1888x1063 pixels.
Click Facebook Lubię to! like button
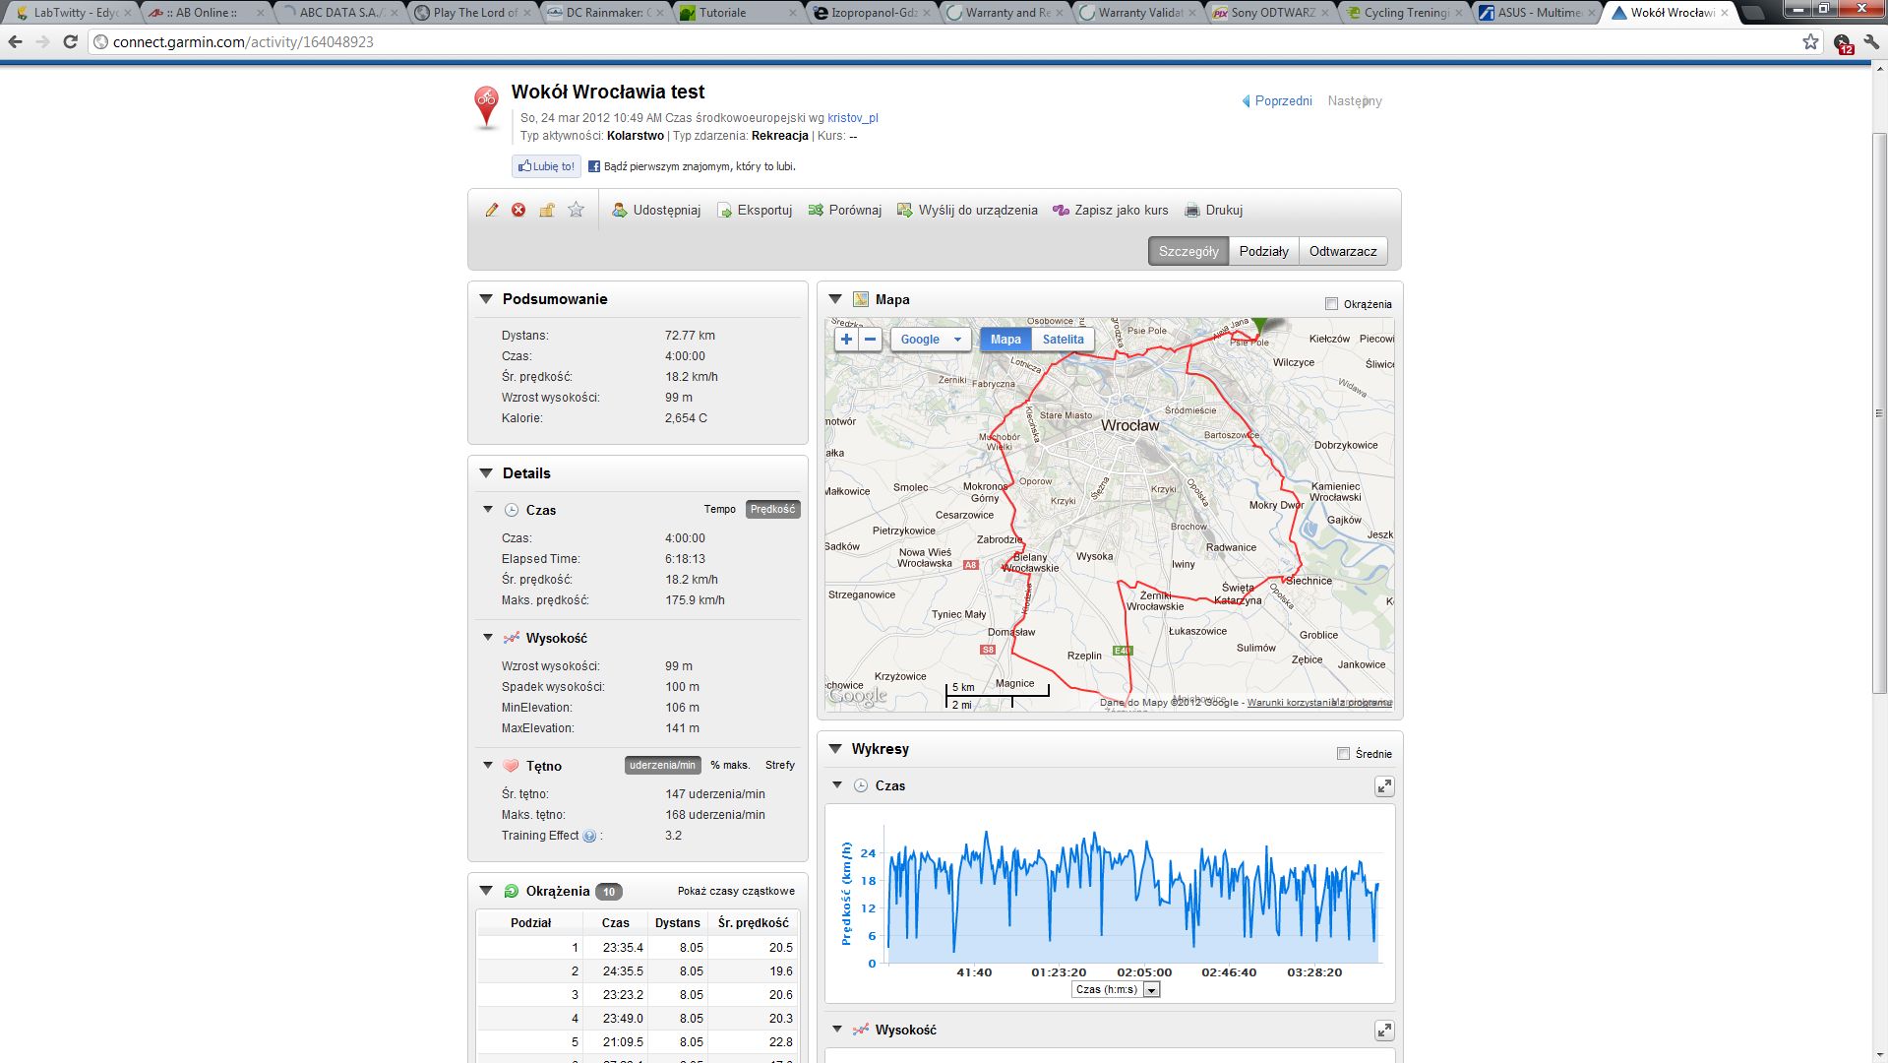click(x=546, y=166)
